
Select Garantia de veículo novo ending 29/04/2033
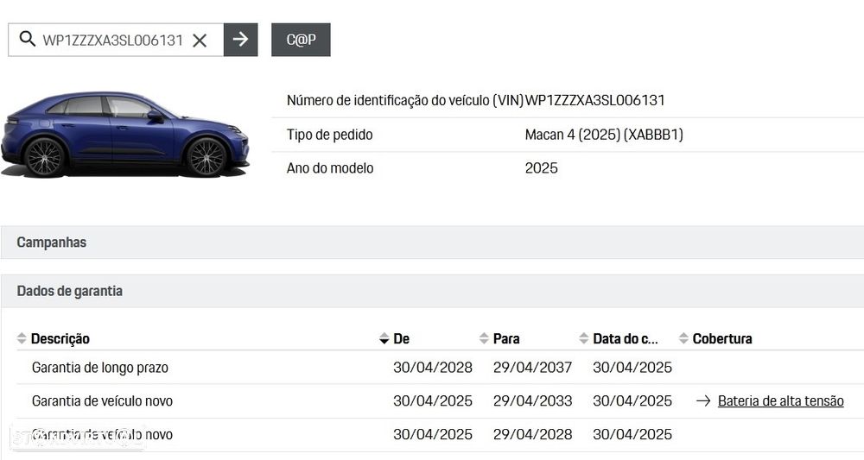pos(440,401)
